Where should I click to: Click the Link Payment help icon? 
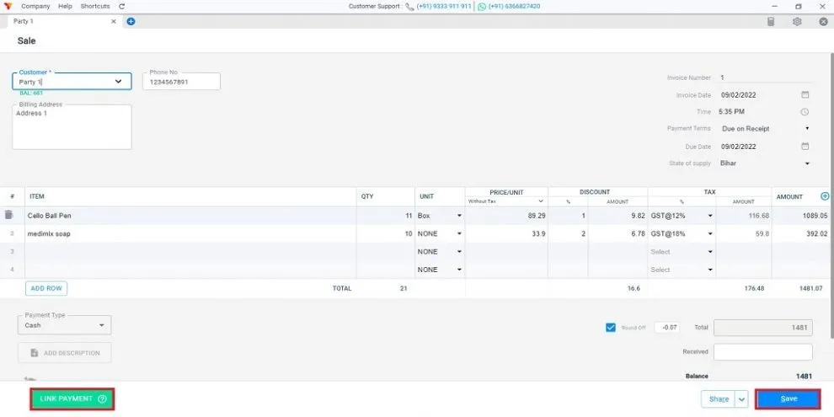(x=103, y=399)
